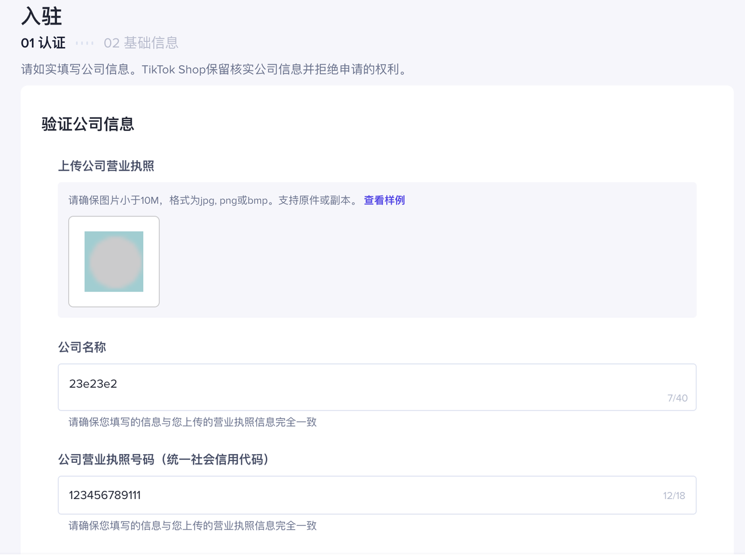
Task: Select the license number 123456789111
Action: pyautogui.click(x=105, y=495)
